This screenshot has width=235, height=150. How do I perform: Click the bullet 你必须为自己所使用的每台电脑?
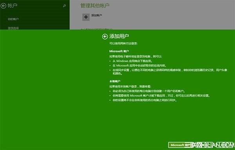click(148, 91)
